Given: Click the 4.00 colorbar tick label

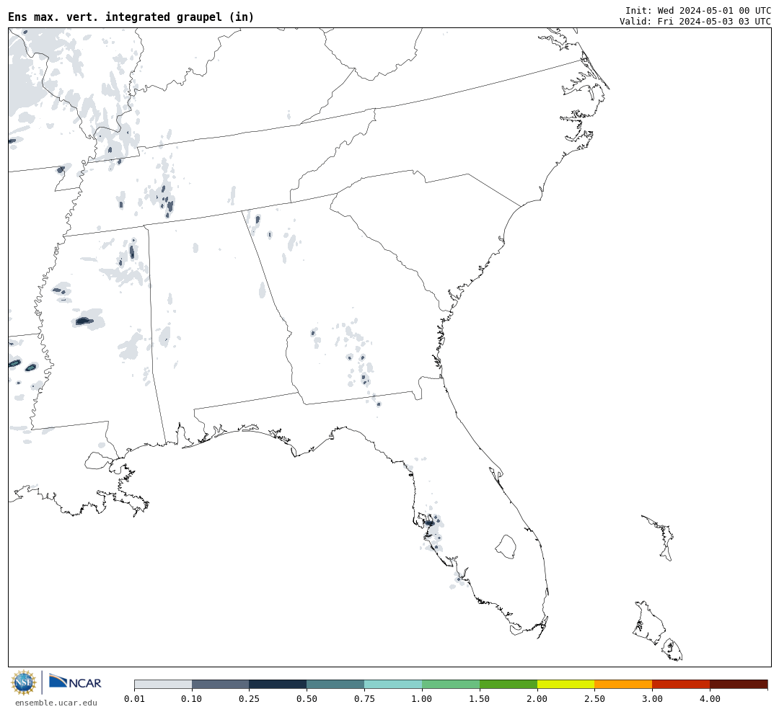Looking at the screenshot, I should point(710,698).
